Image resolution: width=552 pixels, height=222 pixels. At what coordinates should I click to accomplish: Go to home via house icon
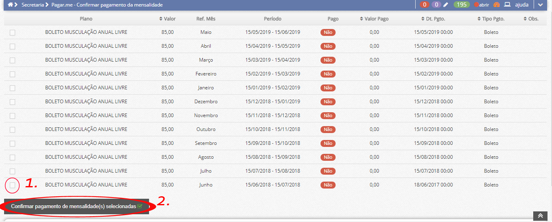(10, 5)
